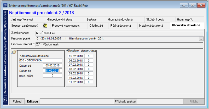The width and height of the screenshot is (209, 109).
Task: Click the 11.02.2018 interruption date cell
Action: 76,82
